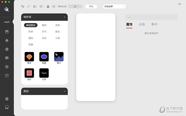Select the 充电 category
The width and height of the screenshot is (186, 116).
(x=58, y=25)
